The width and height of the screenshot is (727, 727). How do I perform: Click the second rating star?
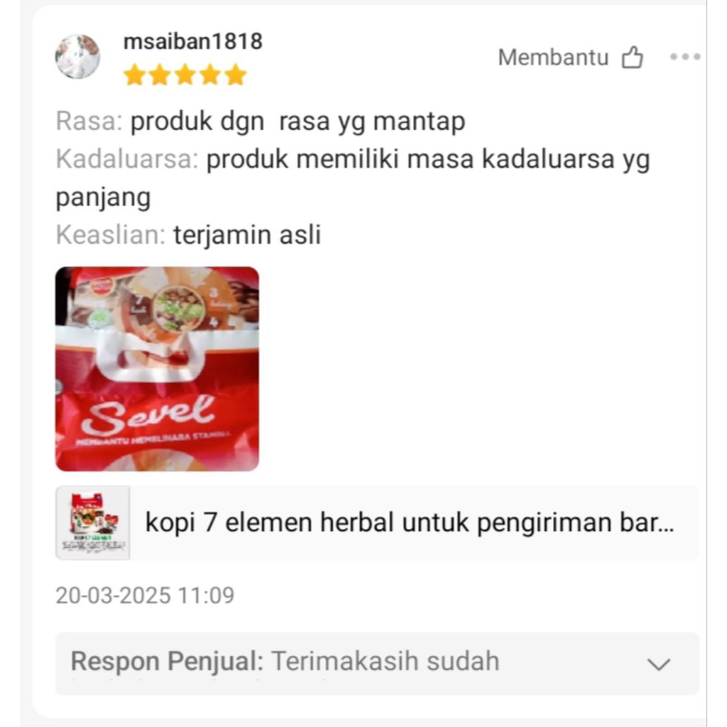(160, 75)
